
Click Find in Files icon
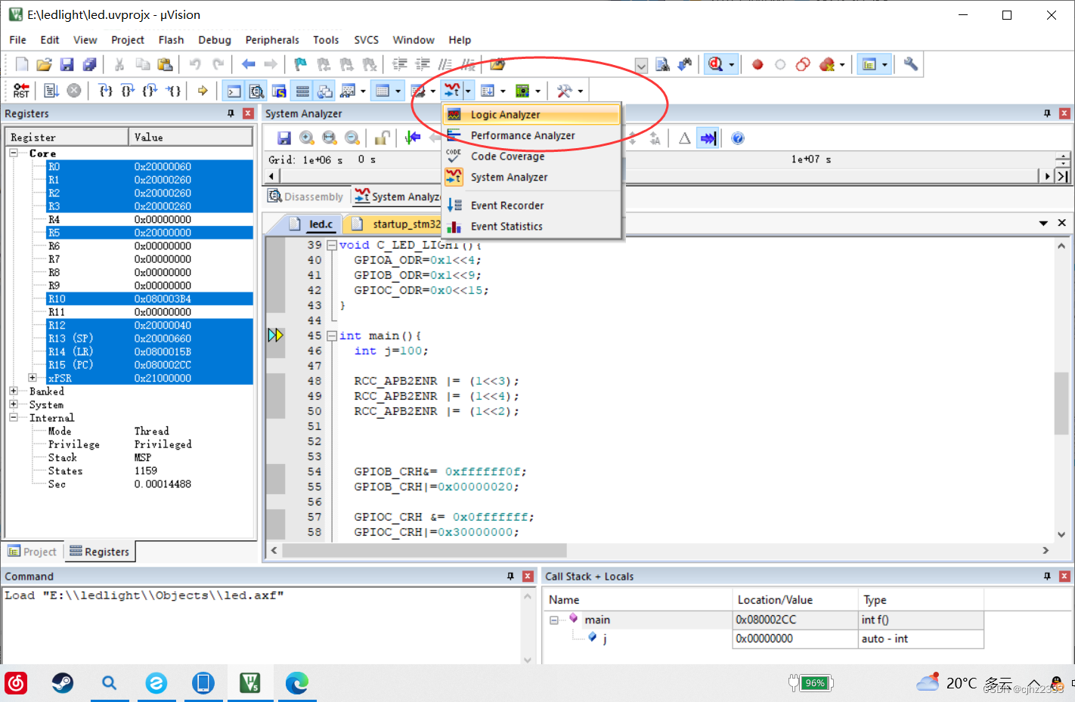[663, 65]
